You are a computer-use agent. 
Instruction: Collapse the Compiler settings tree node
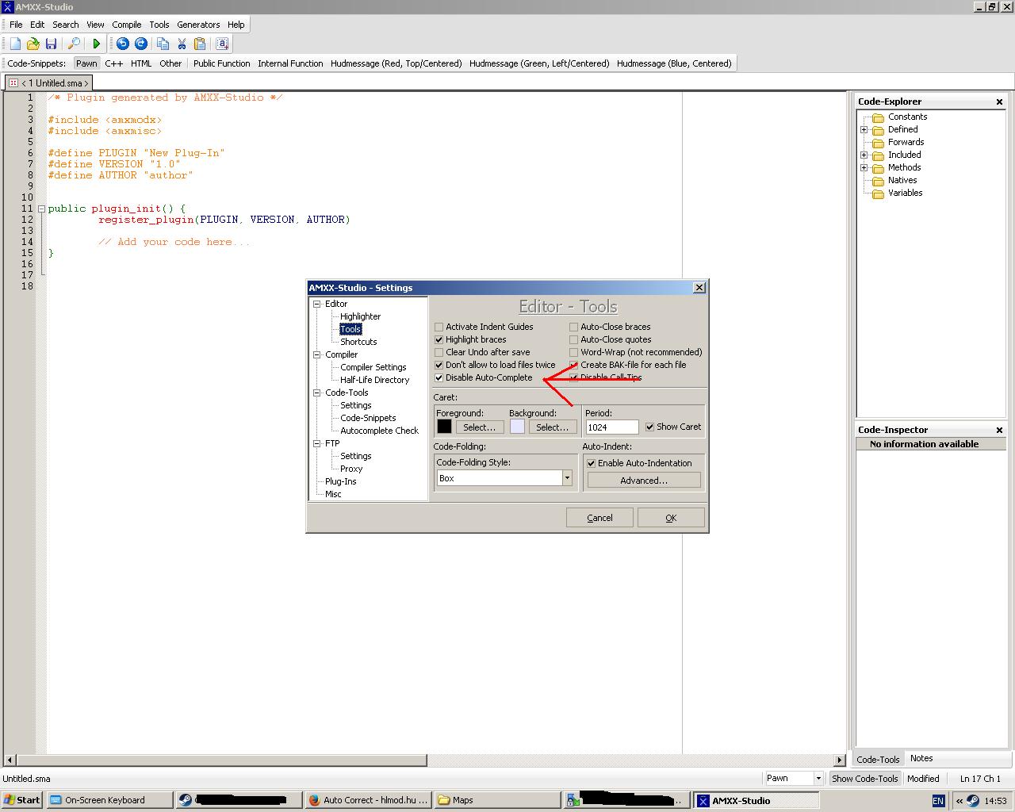[316, 354]
